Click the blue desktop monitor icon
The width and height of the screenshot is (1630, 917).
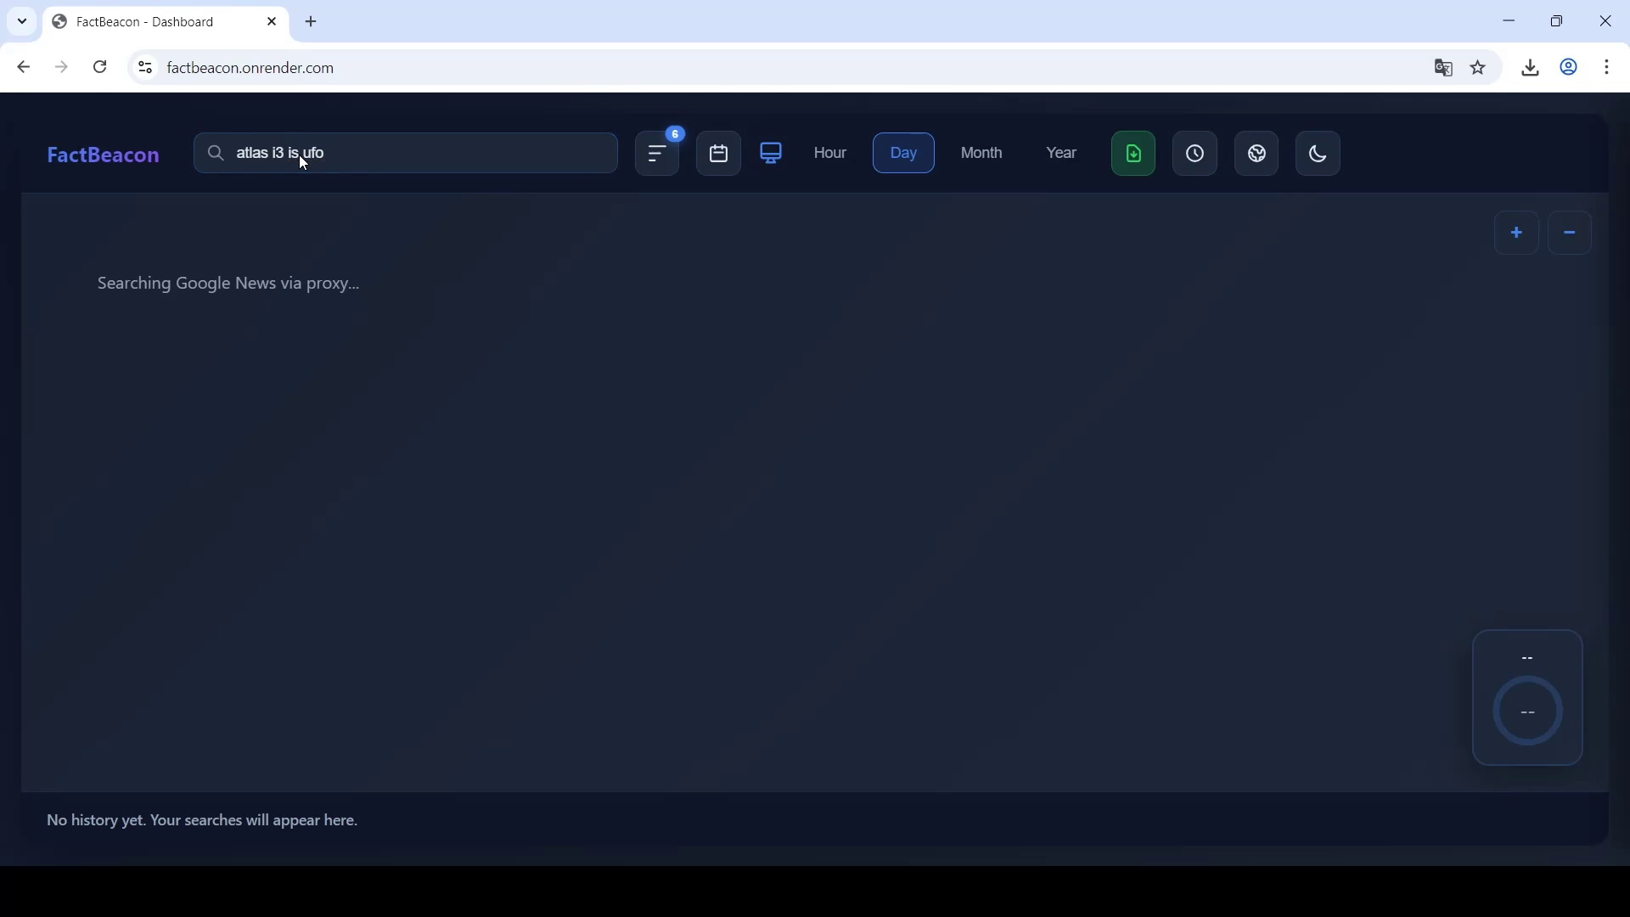point(772,154)
